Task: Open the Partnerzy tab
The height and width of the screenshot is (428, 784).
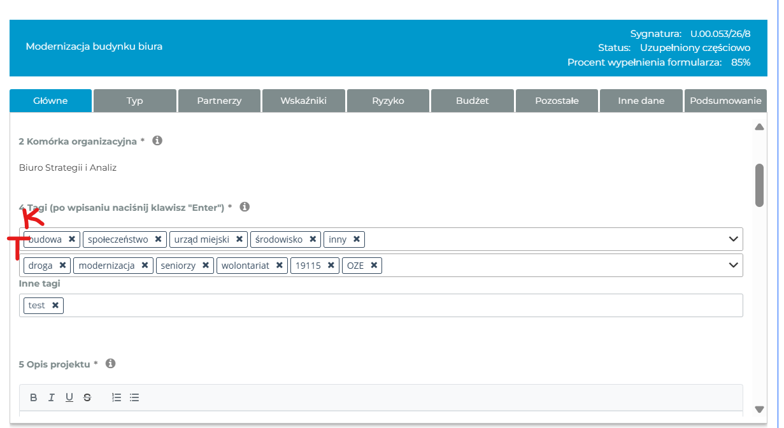Action: 219,101
